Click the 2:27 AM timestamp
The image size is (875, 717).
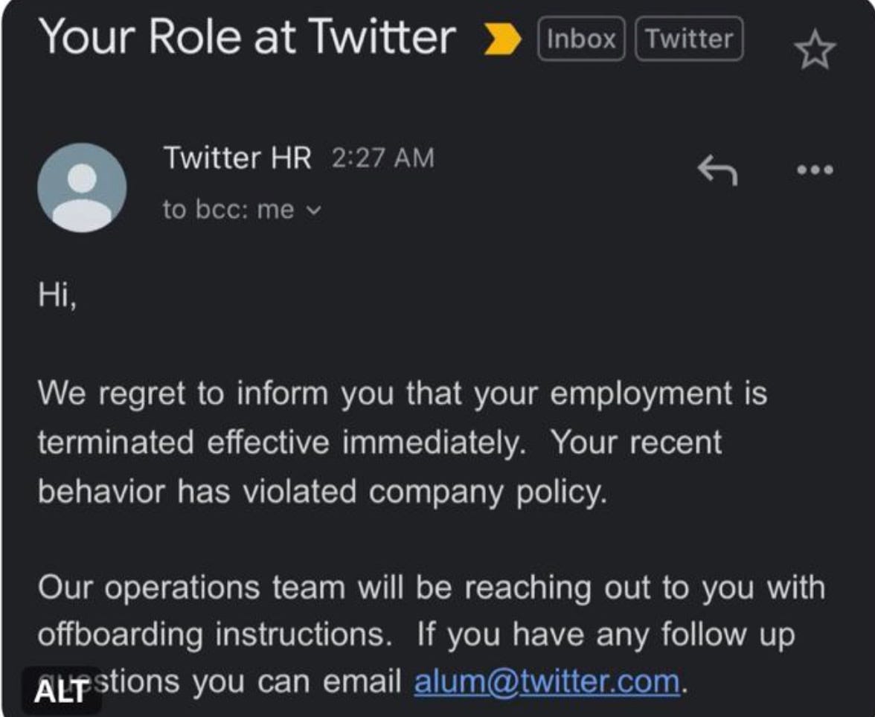[382, 158]
